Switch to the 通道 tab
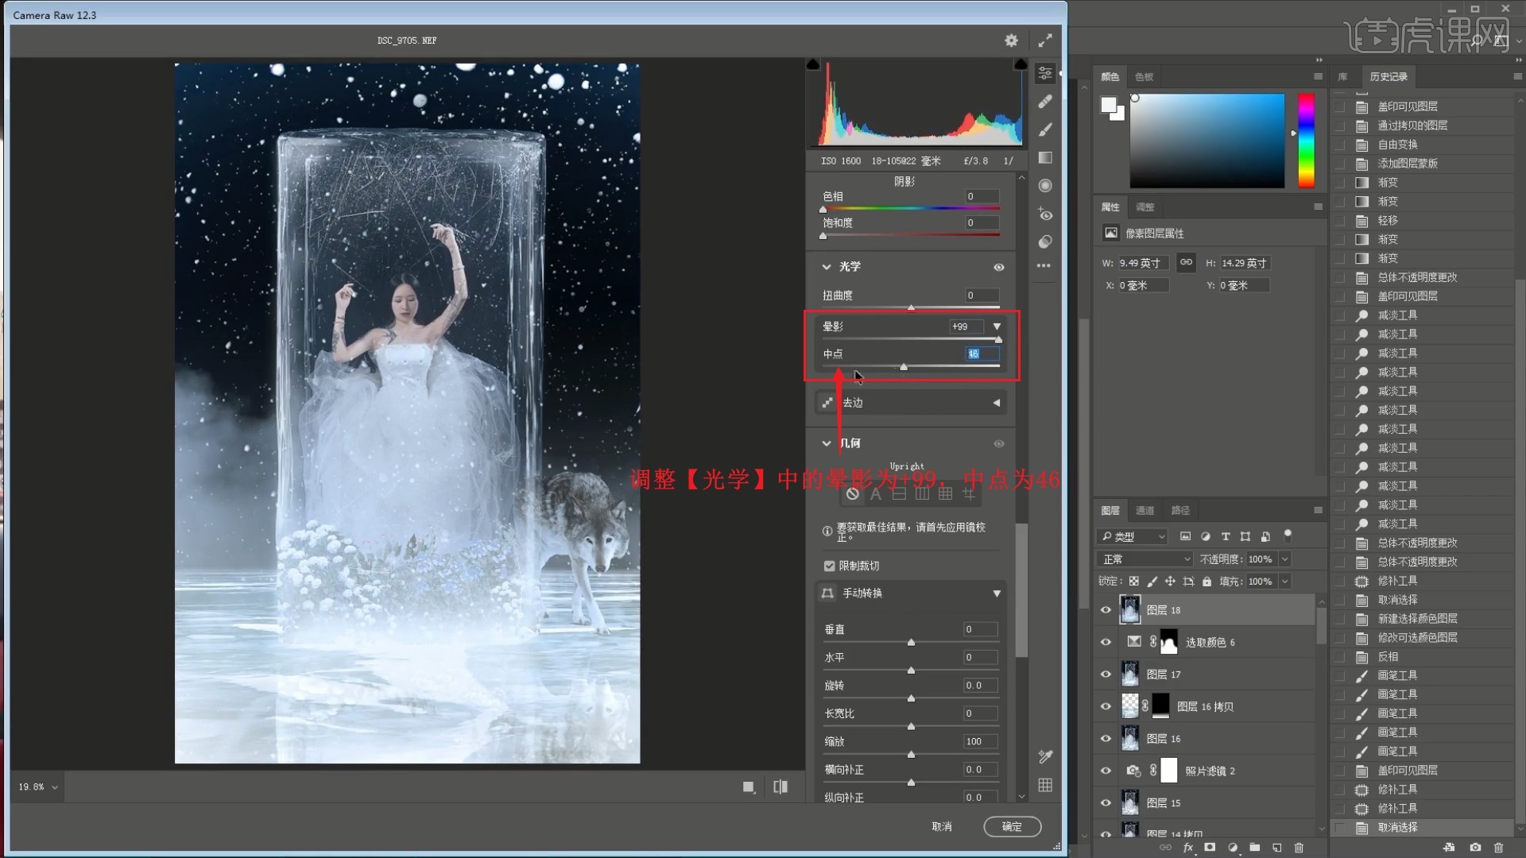Image resolution: width=1526 pixels, height=858 pixels. coord(1144,510)
